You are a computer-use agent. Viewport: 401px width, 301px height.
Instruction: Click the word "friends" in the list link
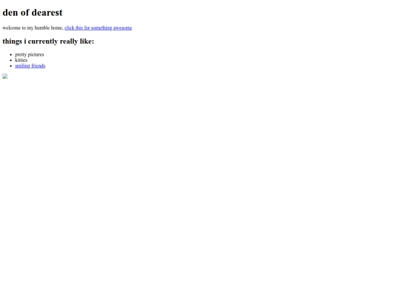tap(39, 66)
